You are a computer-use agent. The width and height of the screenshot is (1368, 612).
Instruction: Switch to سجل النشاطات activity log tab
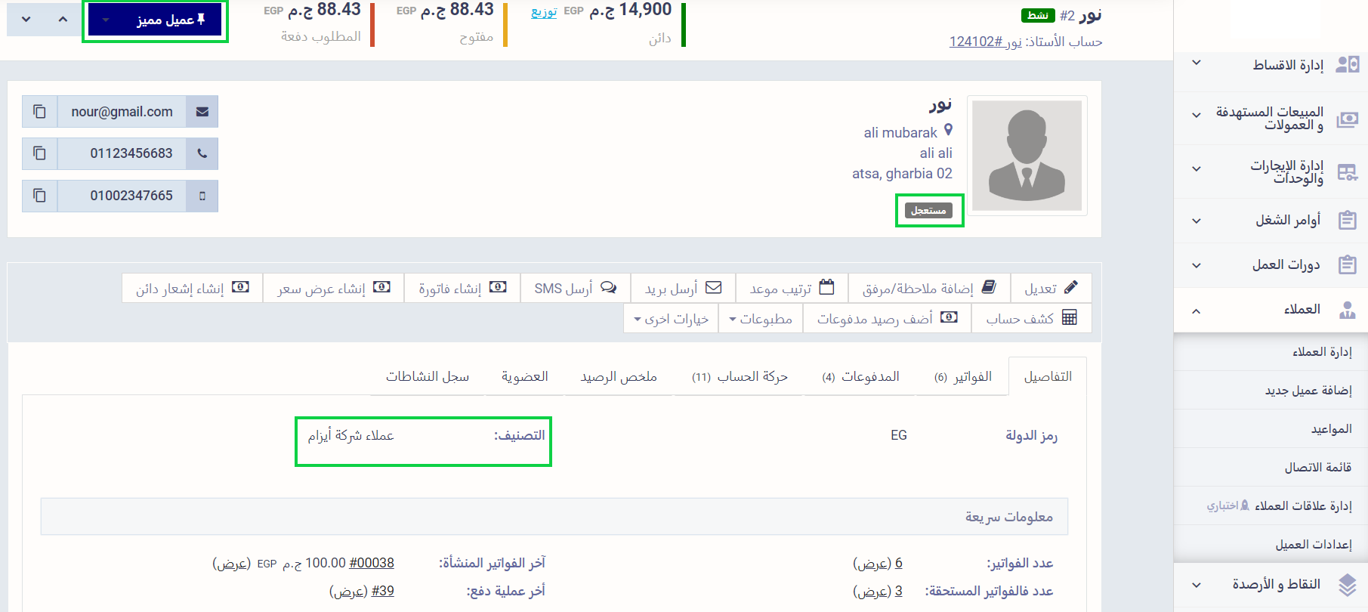pos(428,376)
